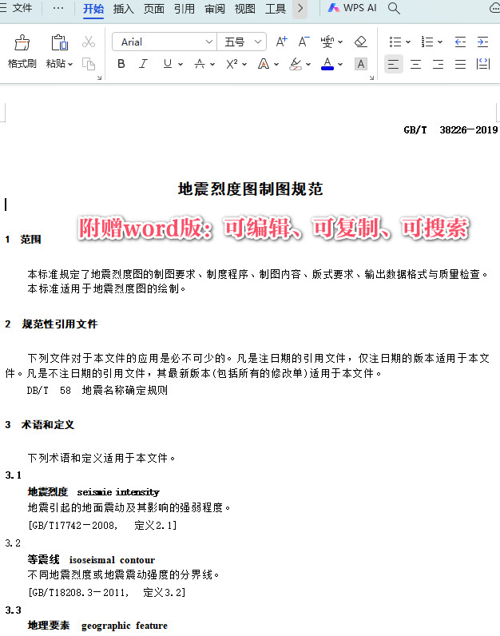Increase paragraph indent
500x636 pixels.
tap(482, 42)
